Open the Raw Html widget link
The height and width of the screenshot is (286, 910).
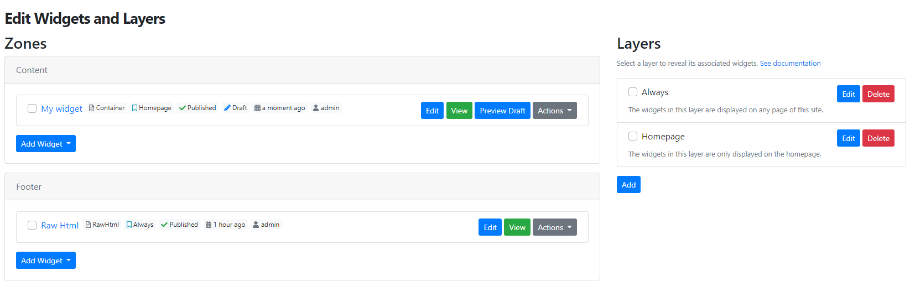(60, 226)
